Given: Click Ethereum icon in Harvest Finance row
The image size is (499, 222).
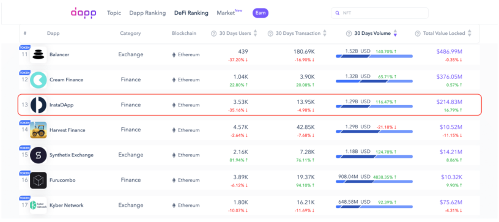Looking at the screenshot, I should point(174,130).
